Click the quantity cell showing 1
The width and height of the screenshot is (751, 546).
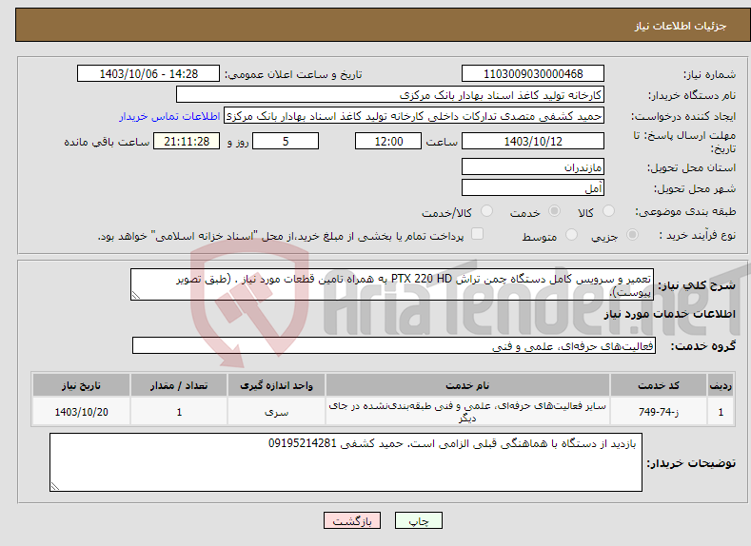(x=179, y=412)
